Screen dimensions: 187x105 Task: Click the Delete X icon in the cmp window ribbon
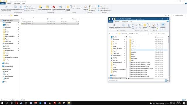pos(140,25)
